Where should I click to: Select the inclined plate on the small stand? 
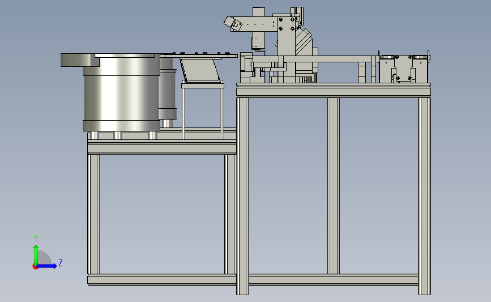[x=199, y=70]
